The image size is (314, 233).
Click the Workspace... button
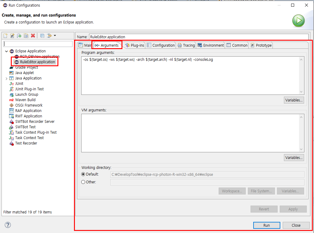232,191
